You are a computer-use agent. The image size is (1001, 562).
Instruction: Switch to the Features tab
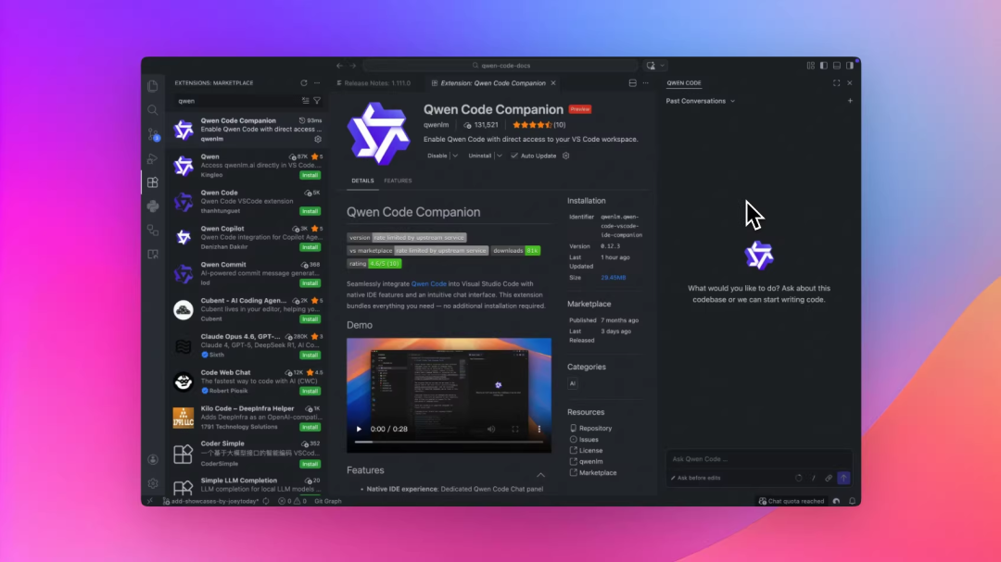click(398, 181)
